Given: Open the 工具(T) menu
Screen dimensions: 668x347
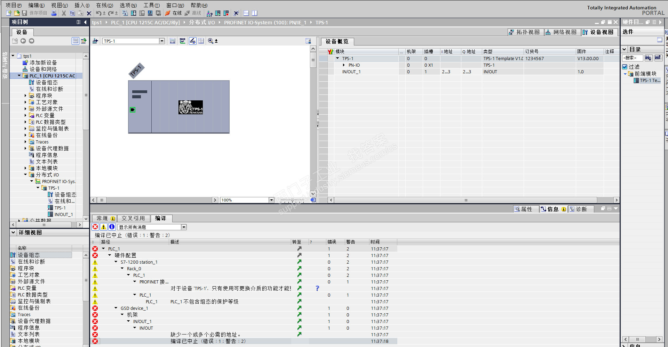Looking at the screenshot, I should click(x=152, y=5).
